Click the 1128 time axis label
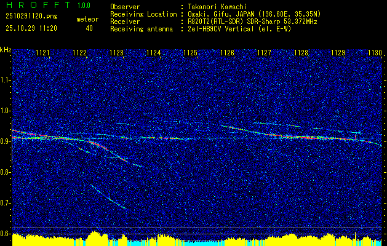387x246 pixels. pyautogui.click(x=301, y=53)
